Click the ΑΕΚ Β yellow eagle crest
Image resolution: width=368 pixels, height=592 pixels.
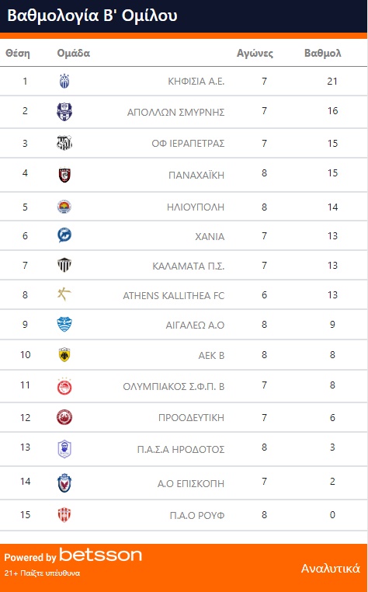click(64, 355)
